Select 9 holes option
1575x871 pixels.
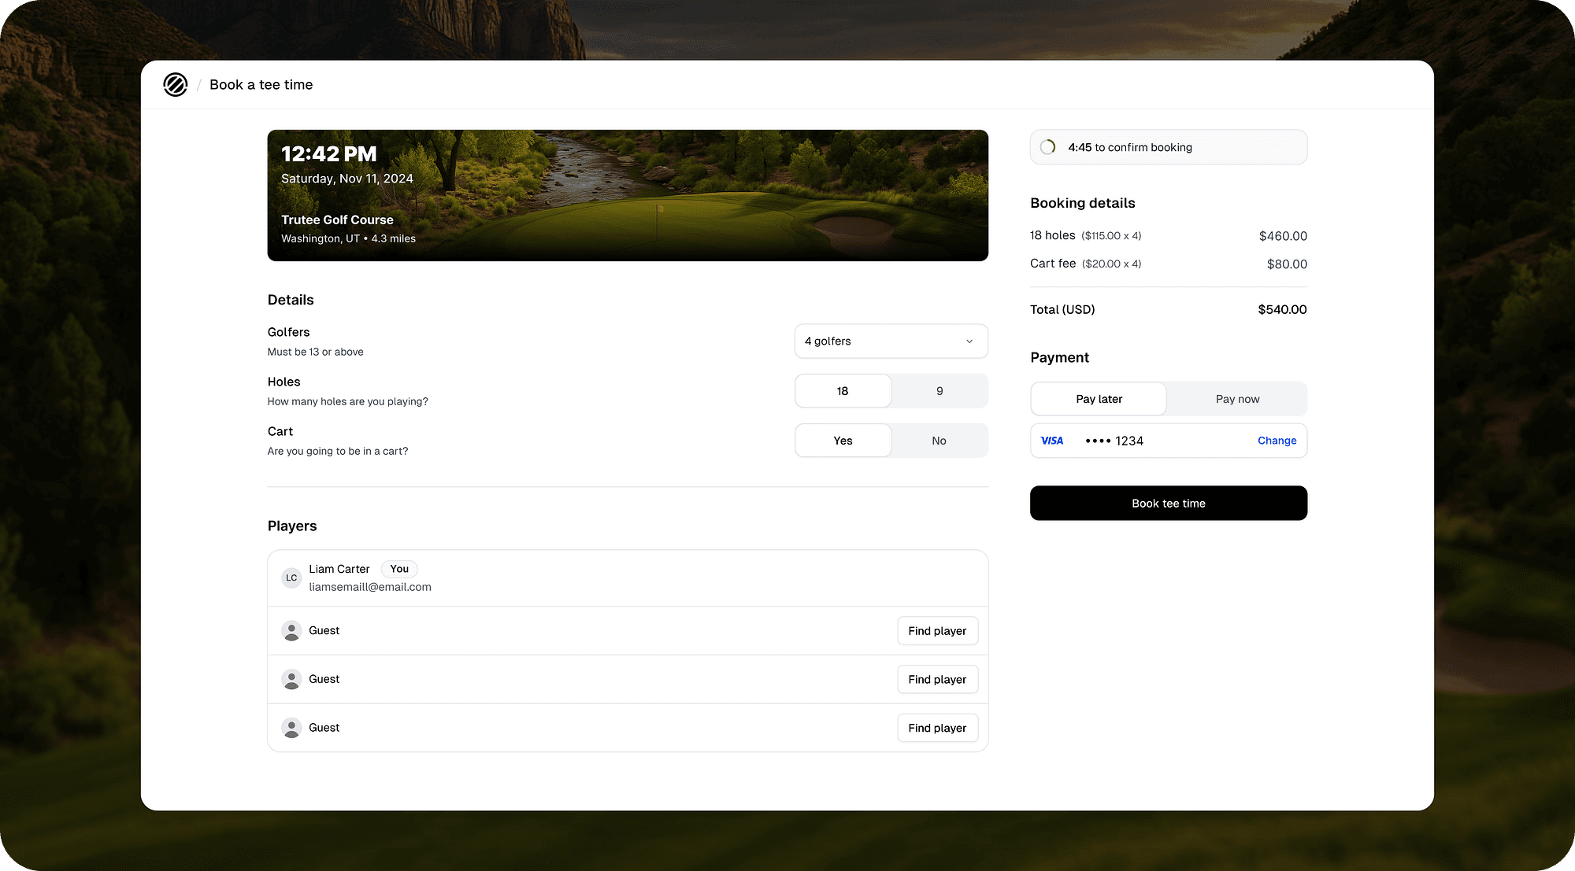point(939,391)
